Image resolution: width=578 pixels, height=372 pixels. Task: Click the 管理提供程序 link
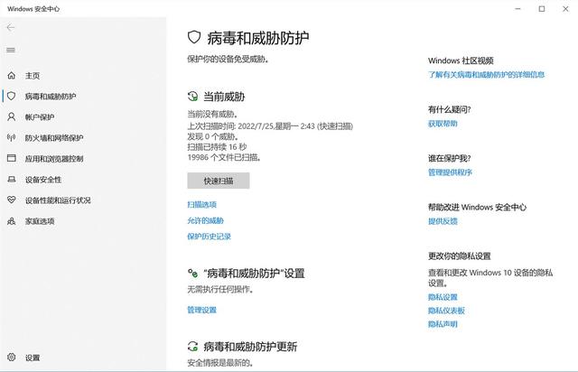[x=450, y=172]
